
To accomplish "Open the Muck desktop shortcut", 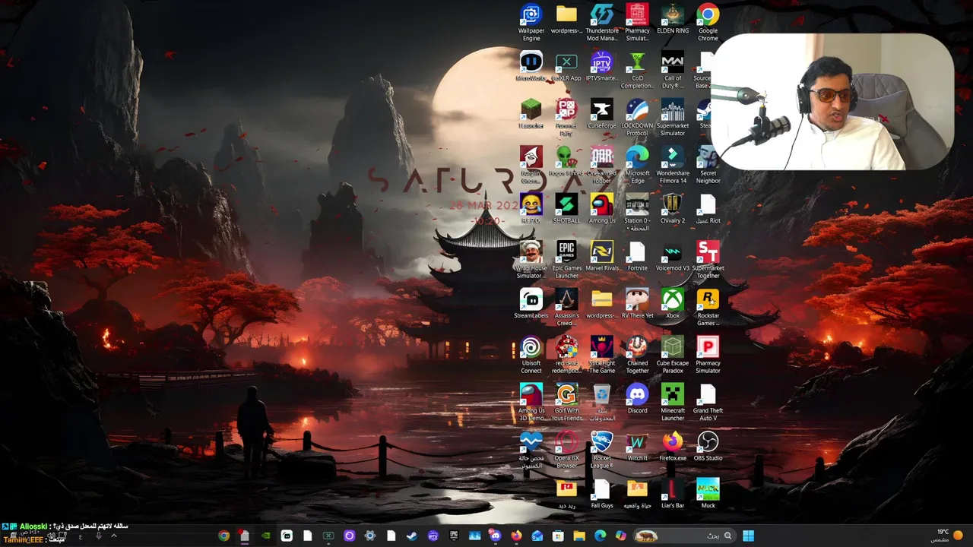I will 708,494.
